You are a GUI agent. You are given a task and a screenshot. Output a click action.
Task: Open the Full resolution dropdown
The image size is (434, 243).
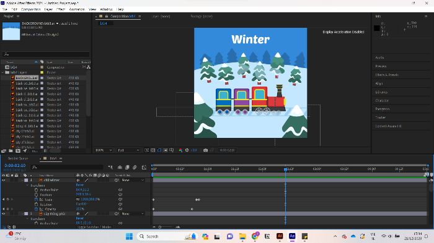(x=128, y=150)
